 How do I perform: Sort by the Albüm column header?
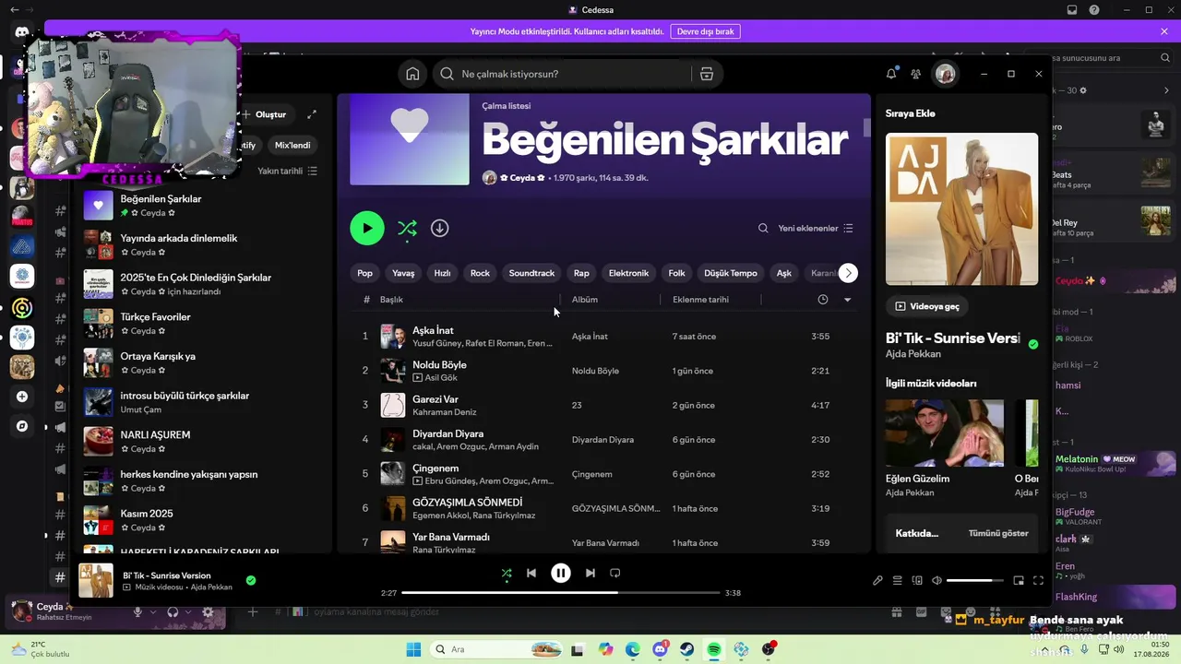[x=585, y=300]
